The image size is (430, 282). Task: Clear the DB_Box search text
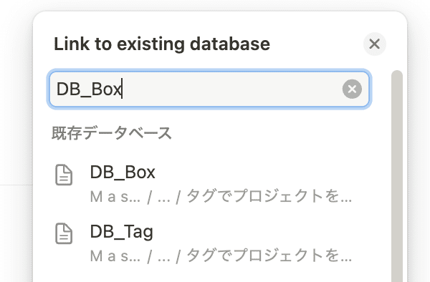(x=352, y=89)
